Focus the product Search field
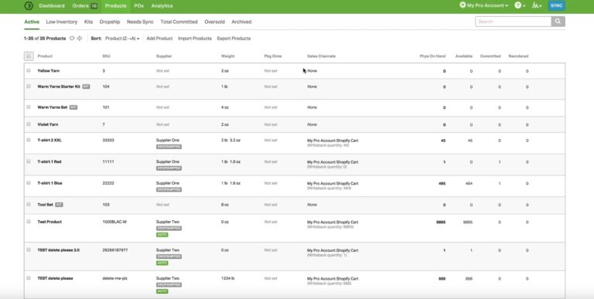The height and width of the screenshot is (299, 594). [x=513, y=22]
